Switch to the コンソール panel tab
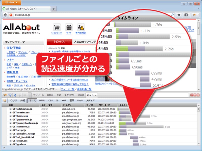 [38, 95]
